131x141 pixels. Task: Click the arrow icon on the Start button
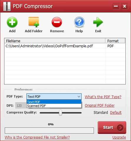[x=120, y=128]
